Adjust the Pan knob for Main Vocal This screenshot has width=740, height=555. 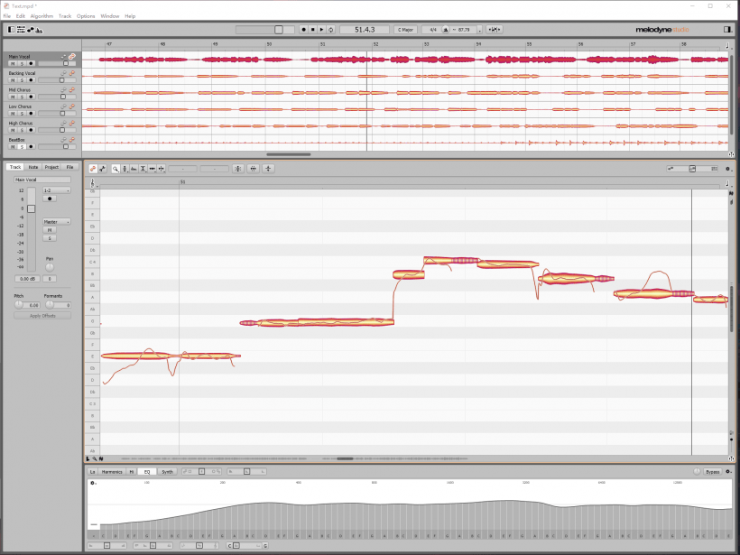tap(50, 268)
